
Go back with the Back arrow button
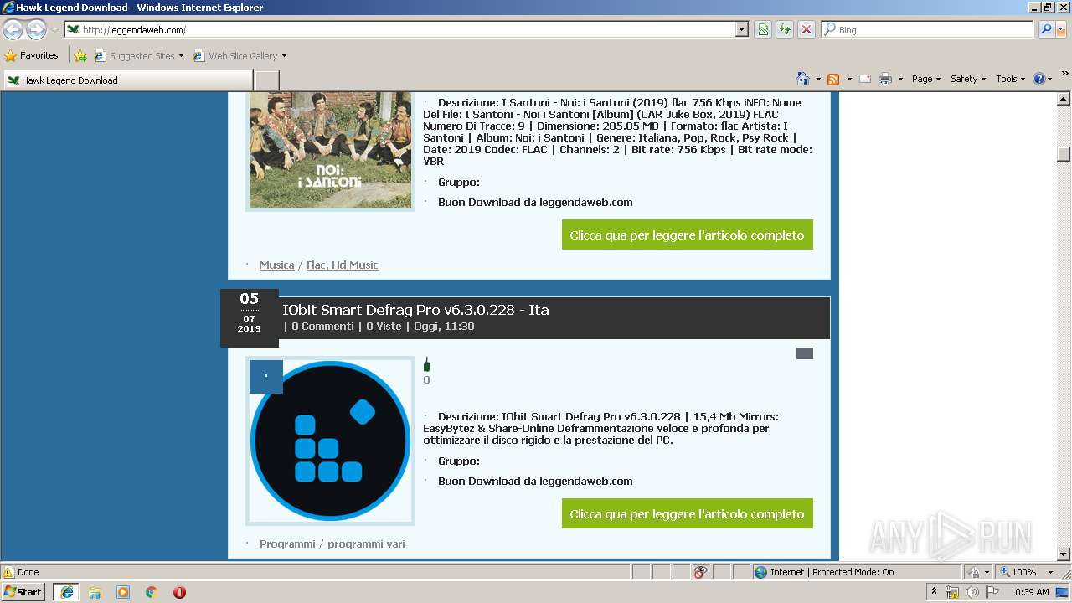point(13,30)
